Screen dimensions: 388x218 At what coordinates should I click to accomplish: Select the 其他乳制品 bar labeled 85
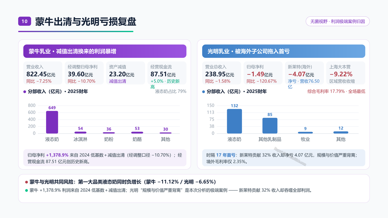[x=270, y=126]
